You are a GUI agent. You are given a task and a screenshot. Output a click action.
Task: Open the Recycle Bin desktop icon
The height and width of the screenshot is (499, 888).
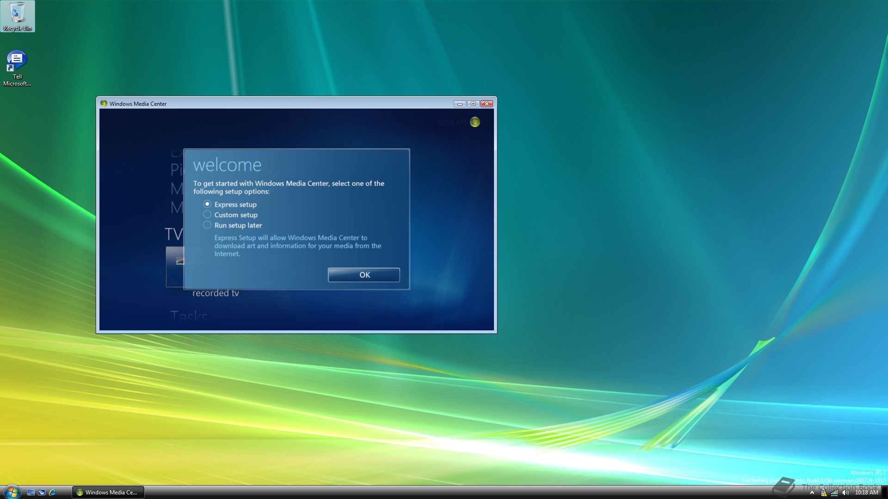pyautogui.click(x=18, y=16)
